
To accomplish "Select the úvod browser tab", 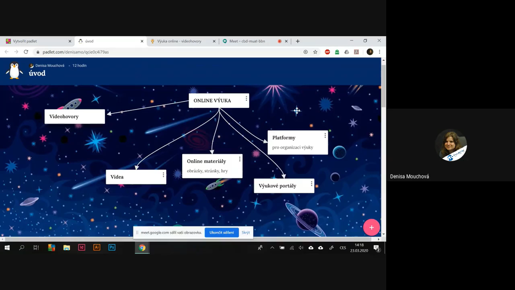I will click(110, 41).
